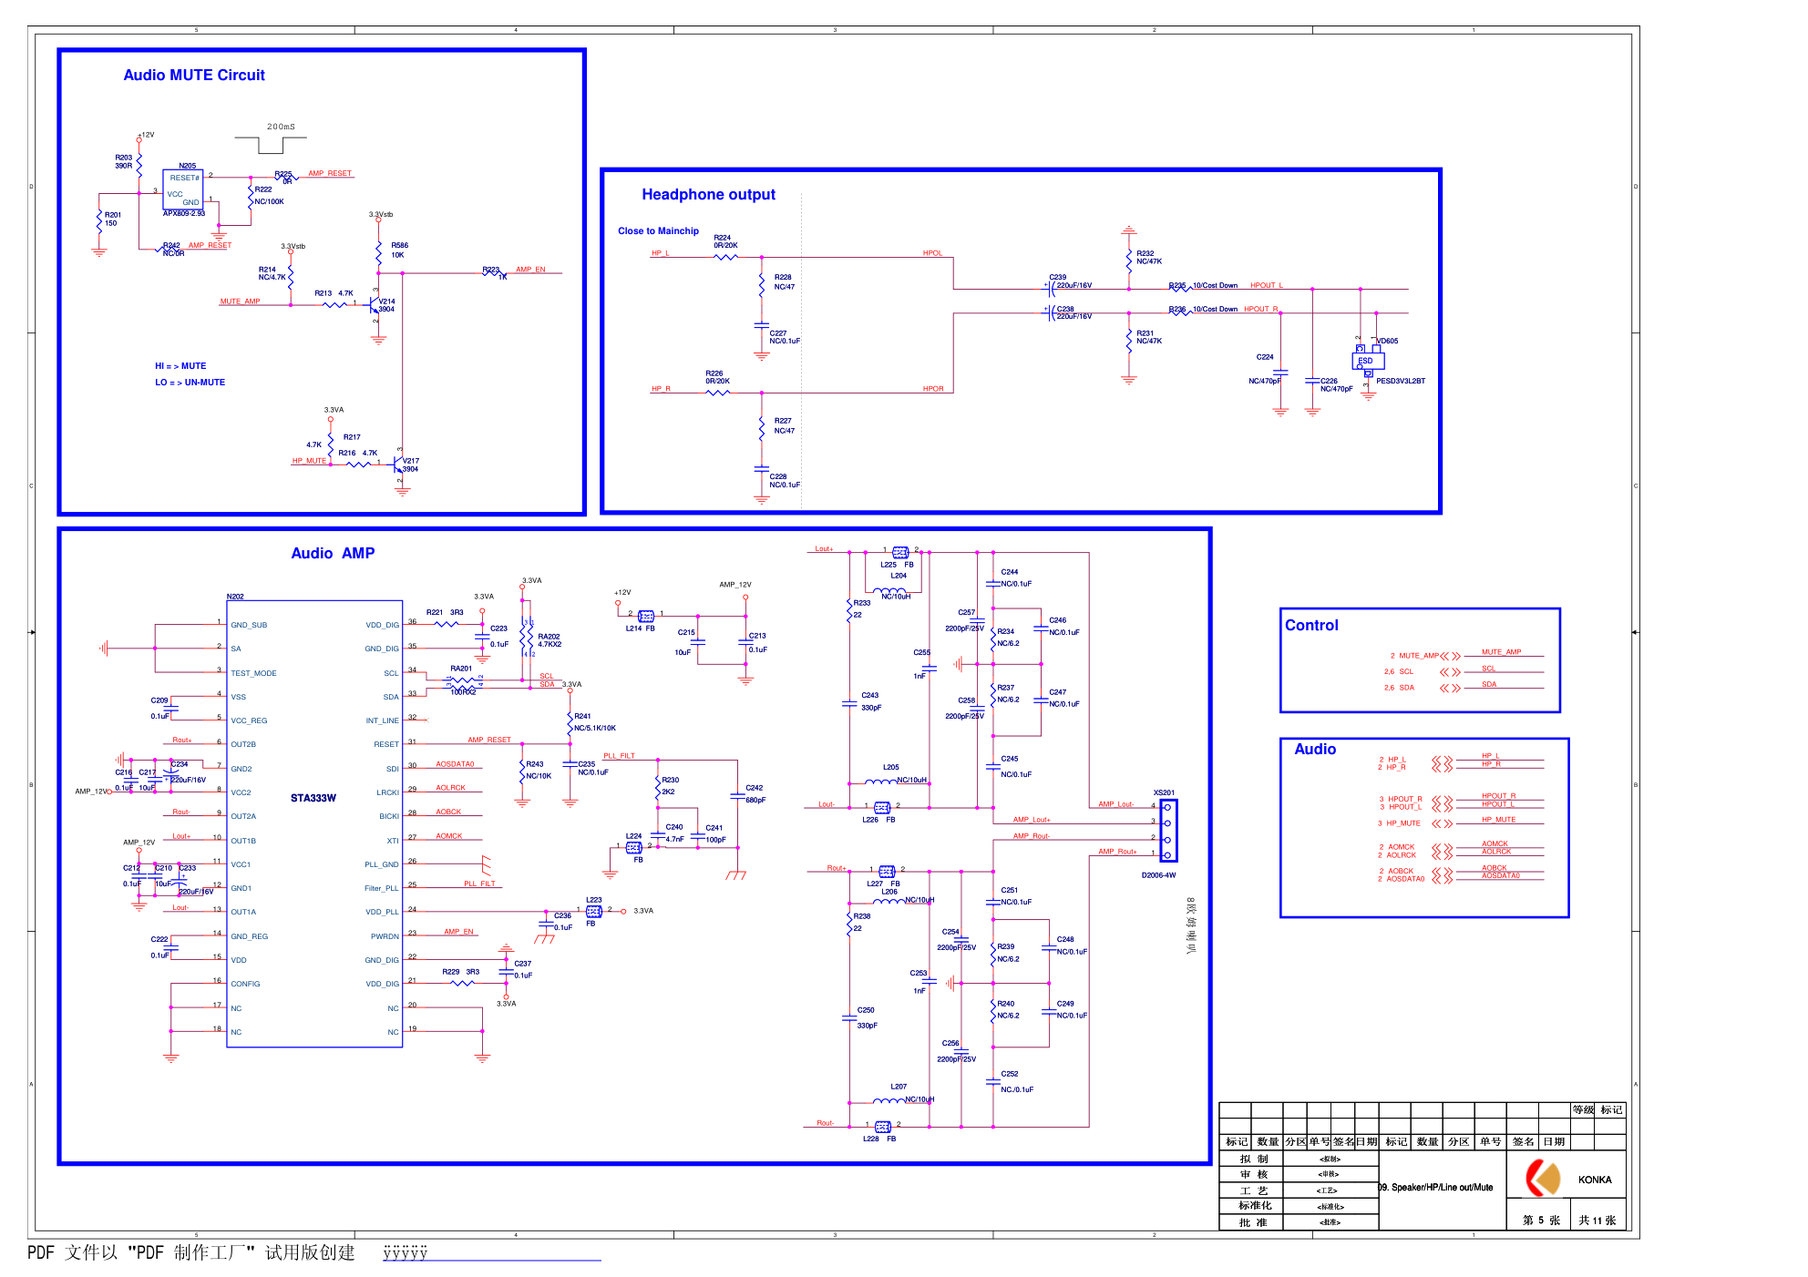Screen dimensions: 1808x1277
Task: Click the L223 ferrite bead symbol
Action: 594,911
